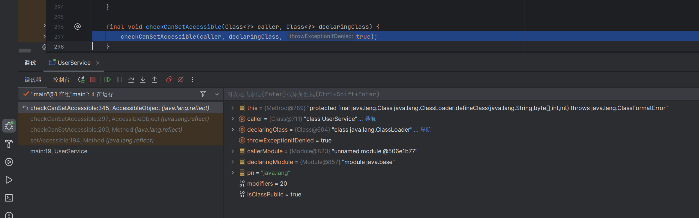
Task: Switch to the 调试器 tab
Action: 33,80
